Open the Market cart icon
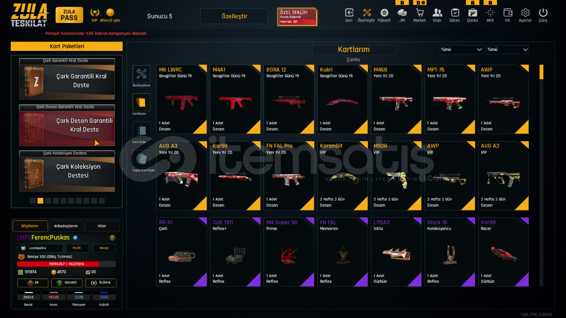 419,13
